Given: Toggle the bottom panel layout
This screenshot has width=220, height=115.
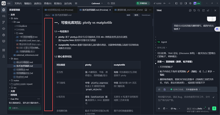Looking at the screenshot, I should point(181,4).
